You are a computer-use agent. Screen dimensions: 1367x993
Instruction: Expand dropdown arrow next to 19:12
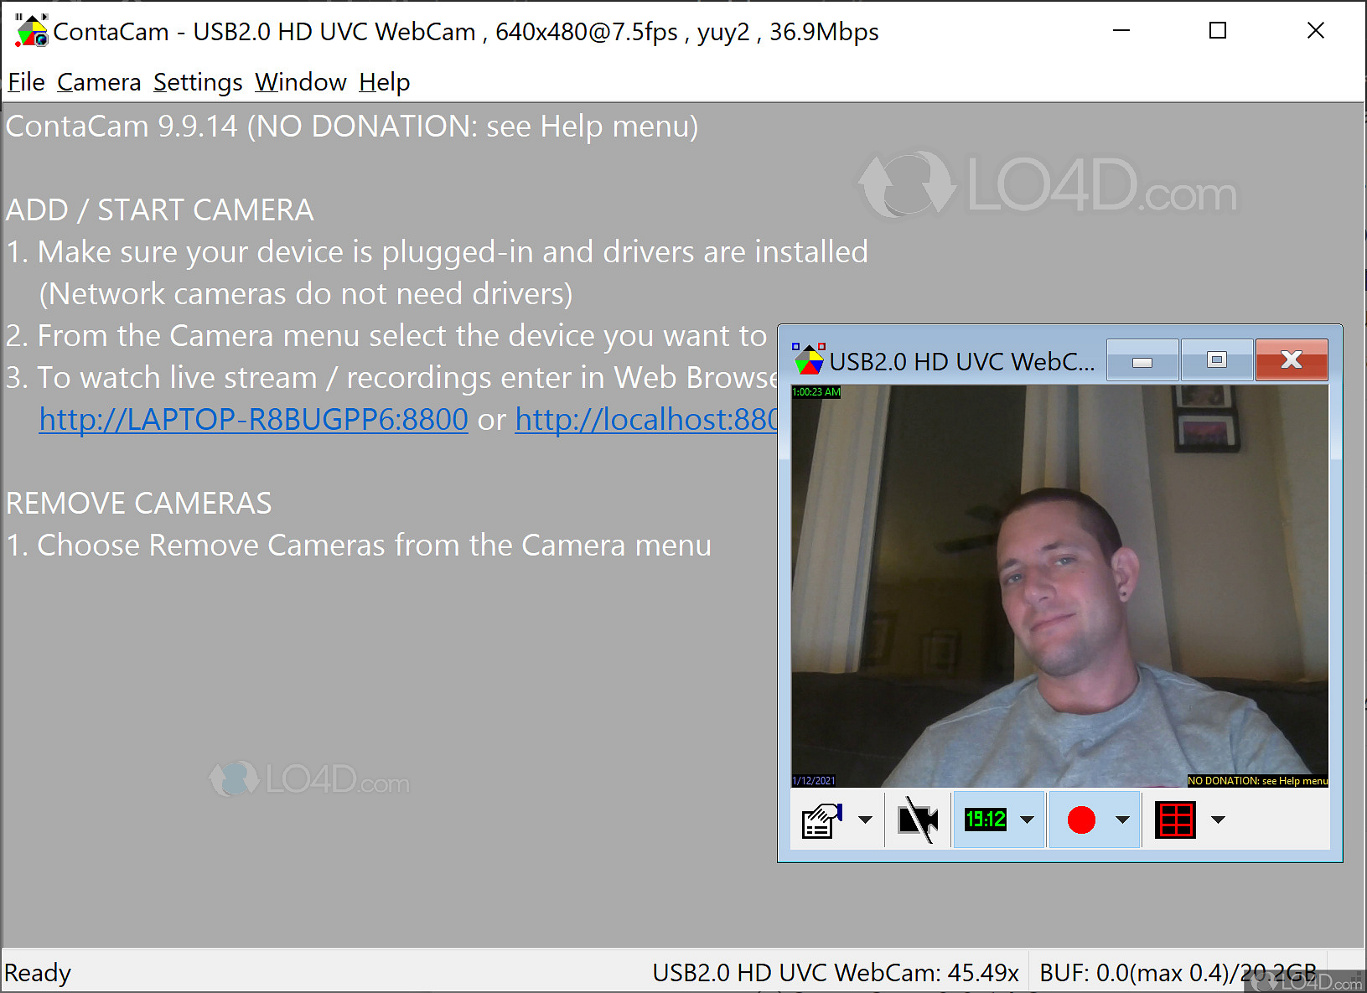(1028, 820)
